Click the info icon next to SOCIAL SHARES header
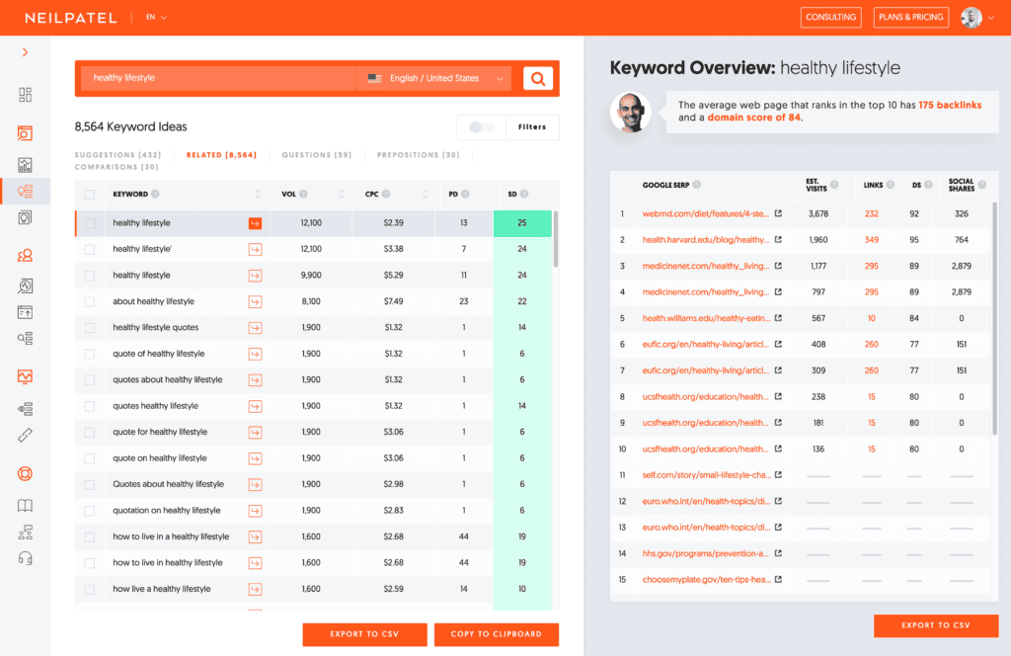Viewport: 1011px width, 656px height. click(982, 185)
